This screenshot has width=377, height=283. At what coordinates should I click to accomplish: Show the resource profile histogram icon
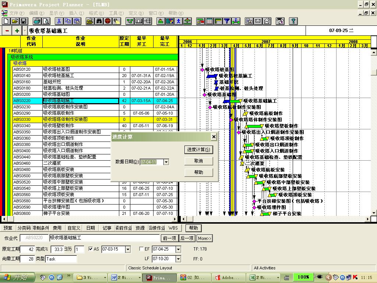coord(161,21)
